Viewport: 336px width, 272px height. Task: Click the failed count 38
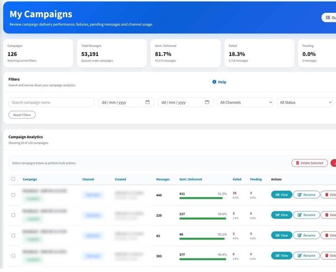pyautogui.click(x=235, y=193)
